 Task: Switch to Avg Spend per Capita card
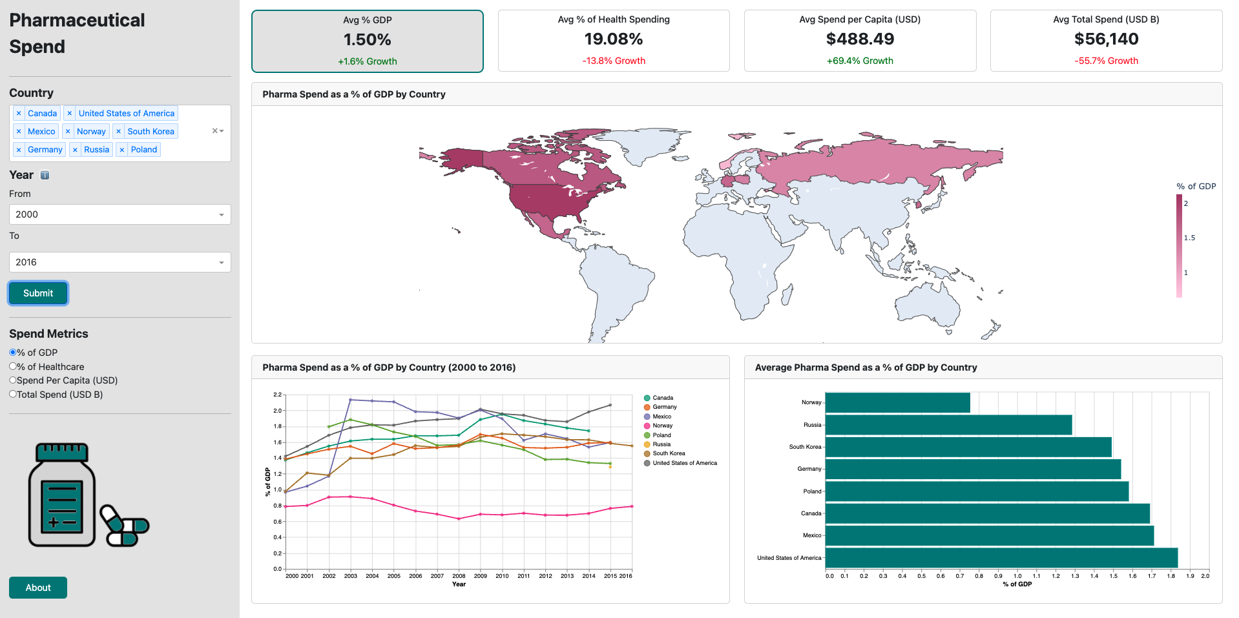click(859, 41)
